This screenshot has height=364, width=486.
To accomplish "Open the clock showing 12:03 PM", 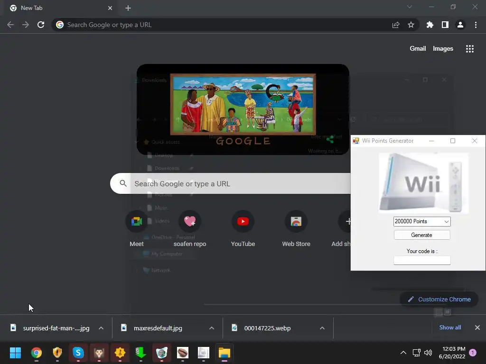I will coord(452,353).
